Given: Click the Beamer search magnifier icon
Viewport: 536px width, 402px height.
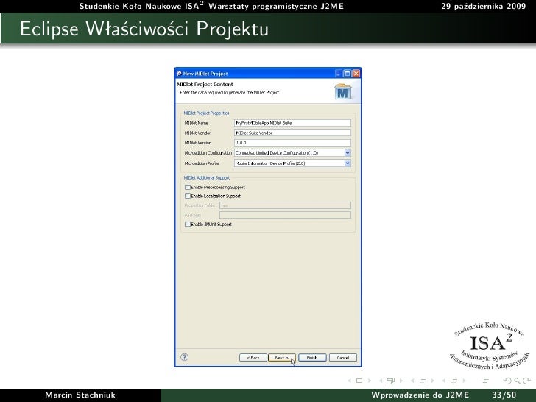Looking at the screenshot, I should click(517, 381).
